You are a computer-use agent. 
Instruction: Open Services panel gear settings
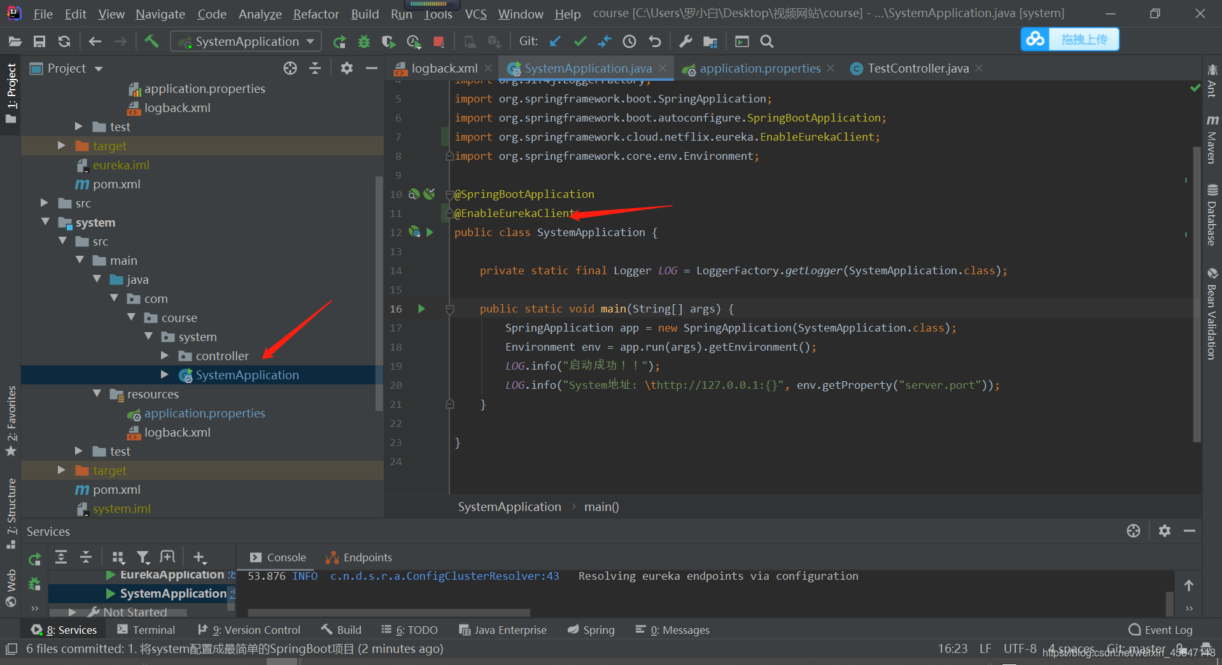[1165, 531]
